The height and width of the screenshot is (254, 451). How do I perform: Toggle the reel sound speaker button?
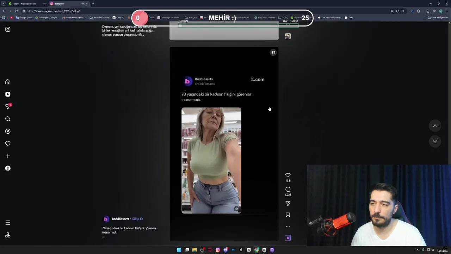pyautogui.click(x=273, y=53)
